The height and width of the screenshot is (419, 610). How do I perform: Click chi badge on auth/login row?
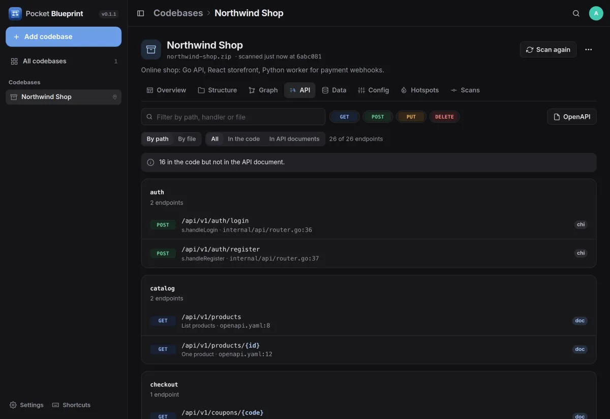(581, 224)
